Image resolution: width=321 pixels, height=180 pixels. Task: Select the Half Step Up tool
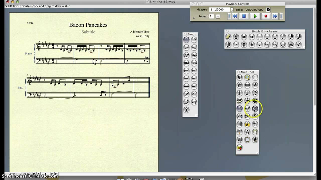(x=267, y=44)
